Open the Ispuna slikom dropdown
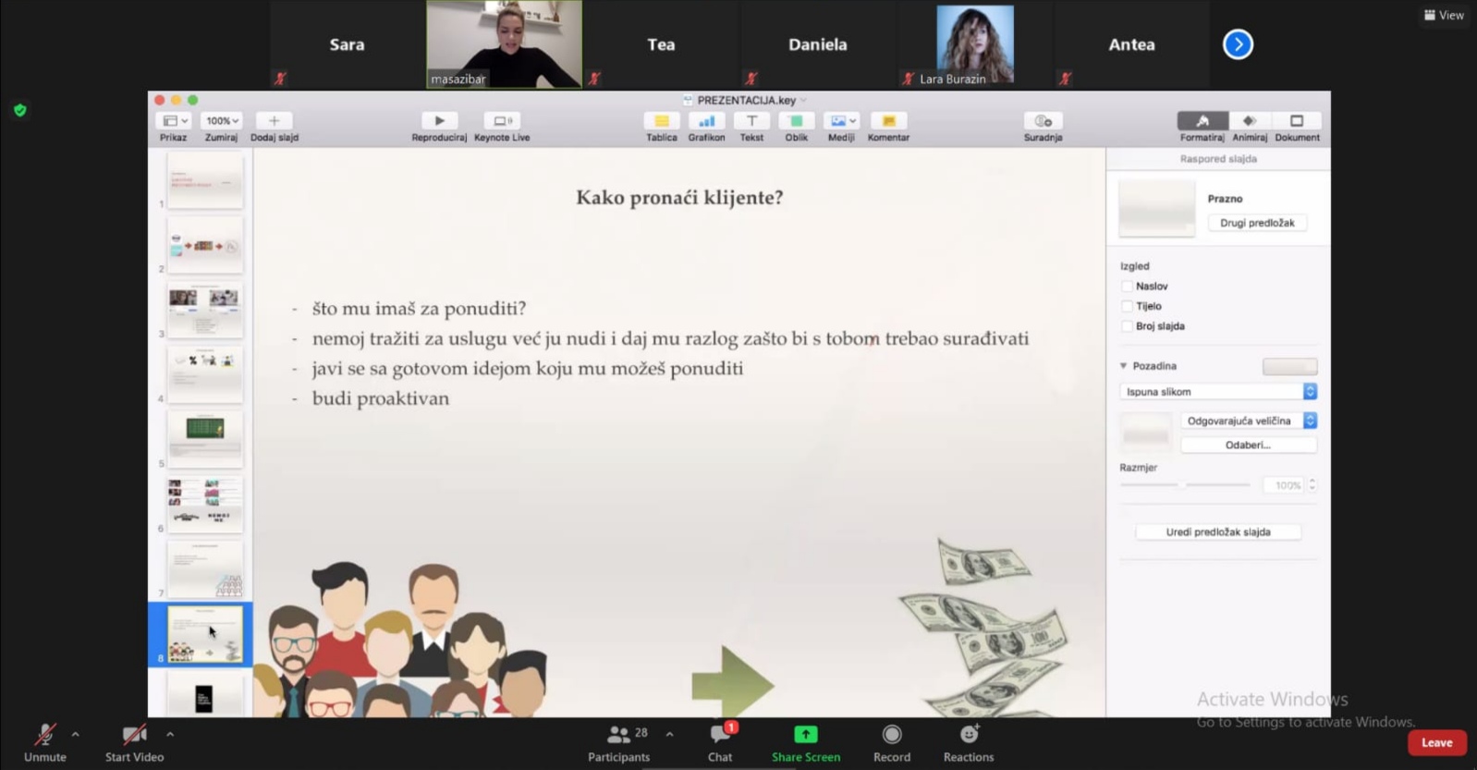 1217,392
